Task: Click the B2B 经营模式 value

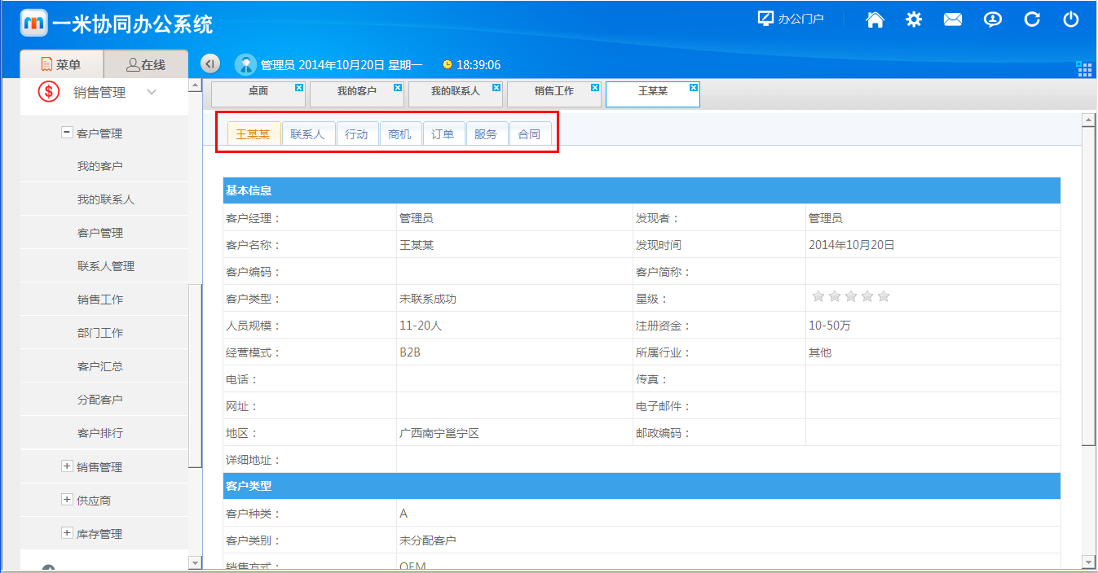Action: click(410, 352)
